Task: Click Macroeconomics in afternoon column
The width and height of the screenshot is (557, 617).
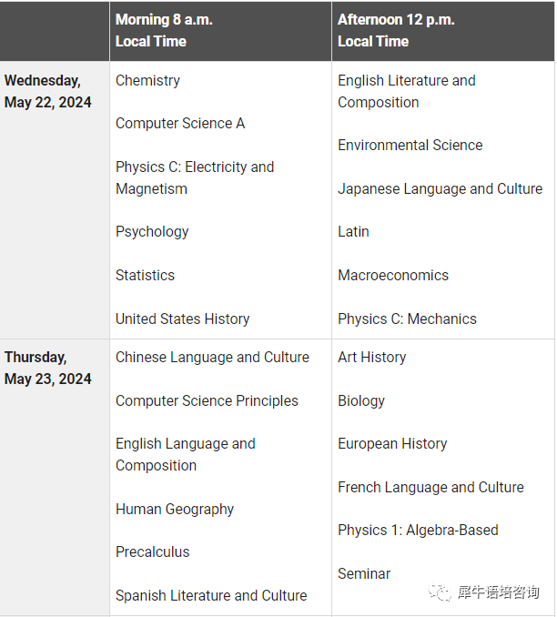Action: (393, 276)
